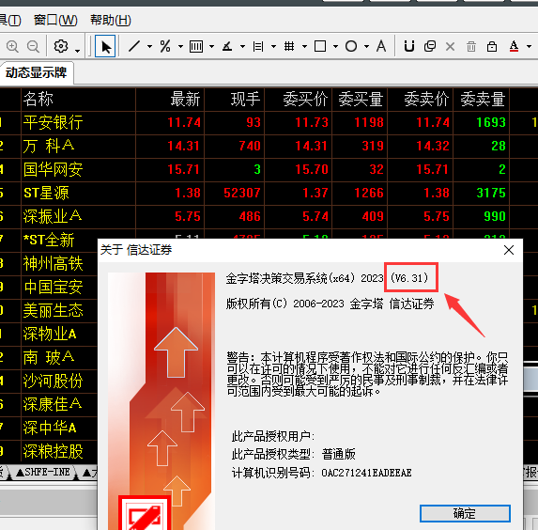538x530 pixels.
Task: Select the ST星源 stock row
Action: click(x=269, y=193)
